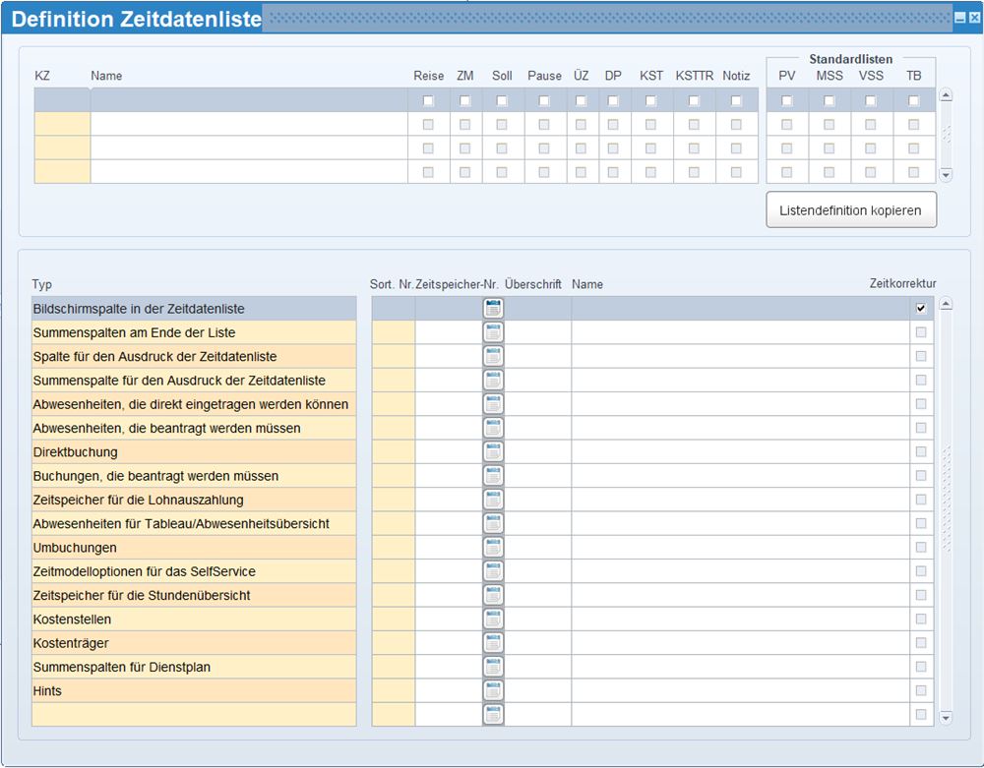
Task: Click down arrow of upper list scrollbar
Action: (x=946, y=175)
